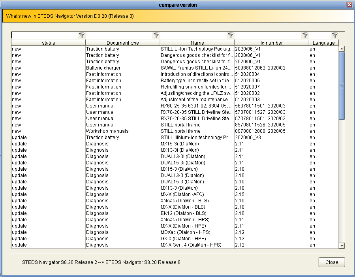The image size is (355, 277).
Task: Select MX13-3 (DiaMon) row
Action: point(175,188)
